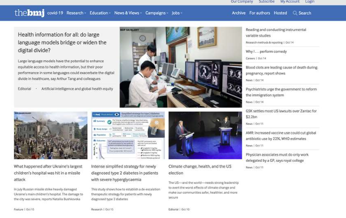
Task: Open psychiatrists urge immigration reform story
Action: [x=281, y=92]
